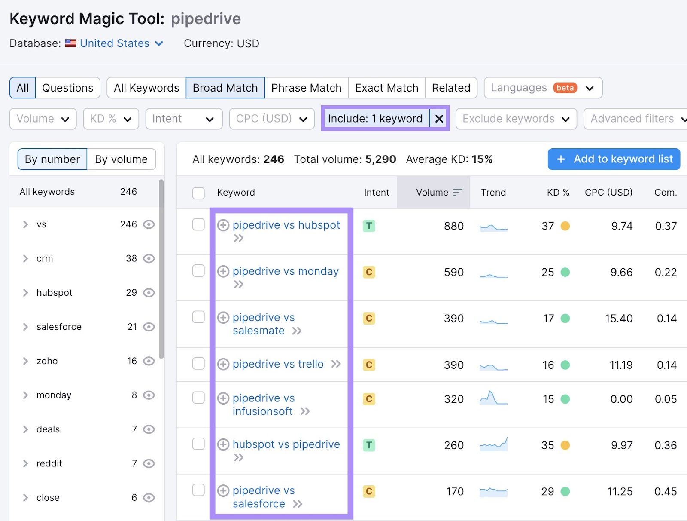687x521 pixels.
Task: Open pipedrive vs monday details via double-arrow icon
Action: (239, 284)
